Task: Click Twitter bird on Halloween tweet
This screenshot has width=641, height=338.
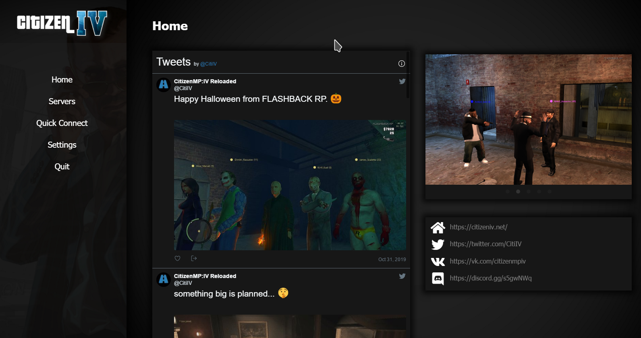Action: 402,81
